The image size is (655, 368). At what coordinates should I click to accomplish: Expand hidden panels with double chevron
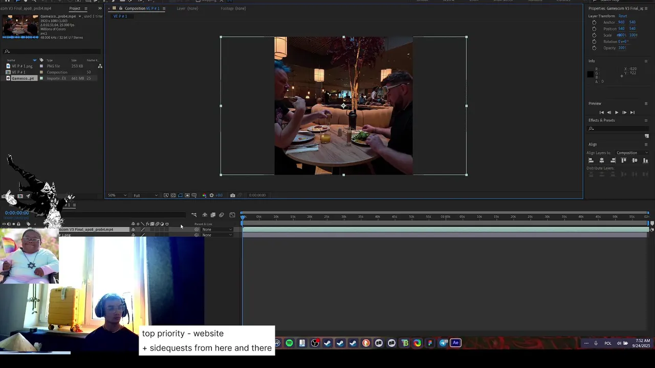pos(99,9)
